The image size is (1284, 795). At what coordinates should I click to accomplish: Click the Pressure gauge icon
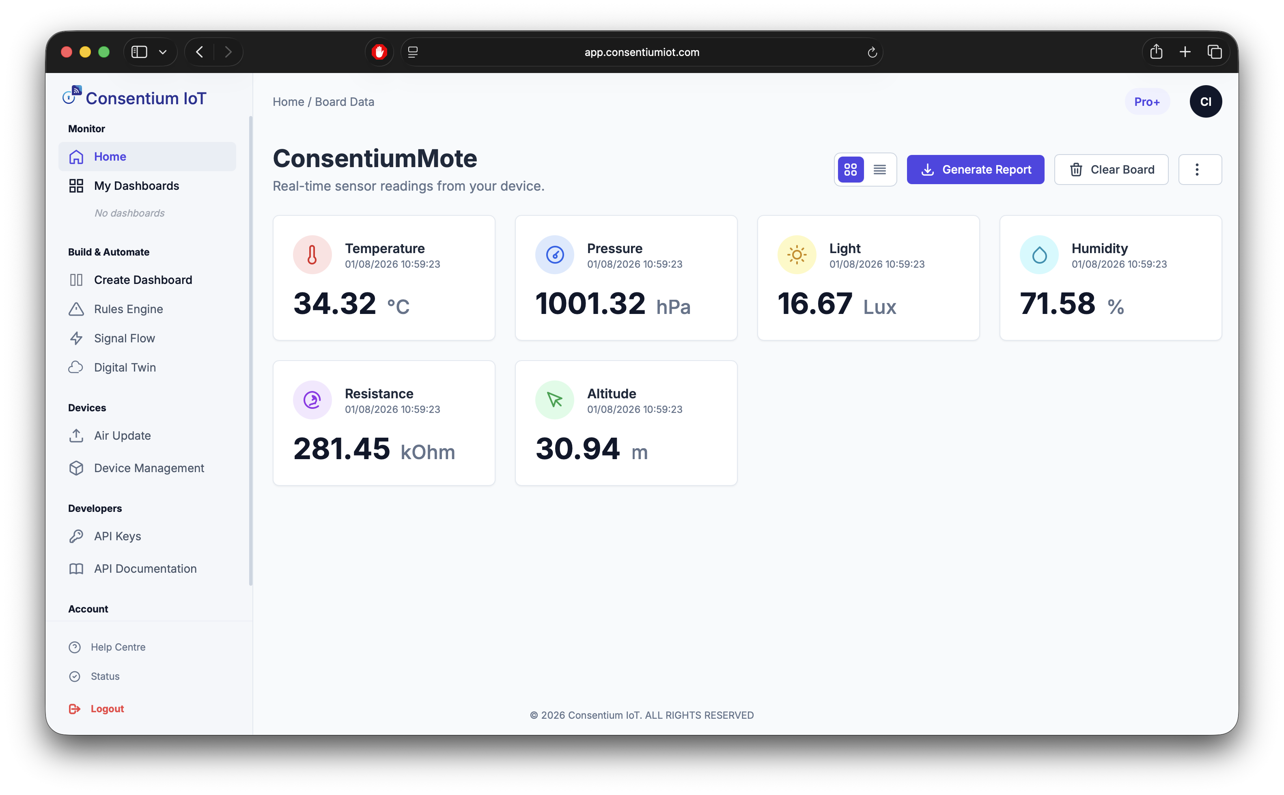tap(554, 254)
